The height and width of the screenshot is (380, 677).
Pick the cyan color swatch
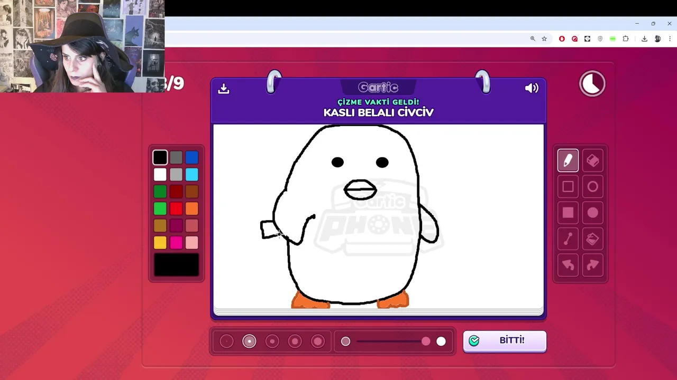point(192,174)
